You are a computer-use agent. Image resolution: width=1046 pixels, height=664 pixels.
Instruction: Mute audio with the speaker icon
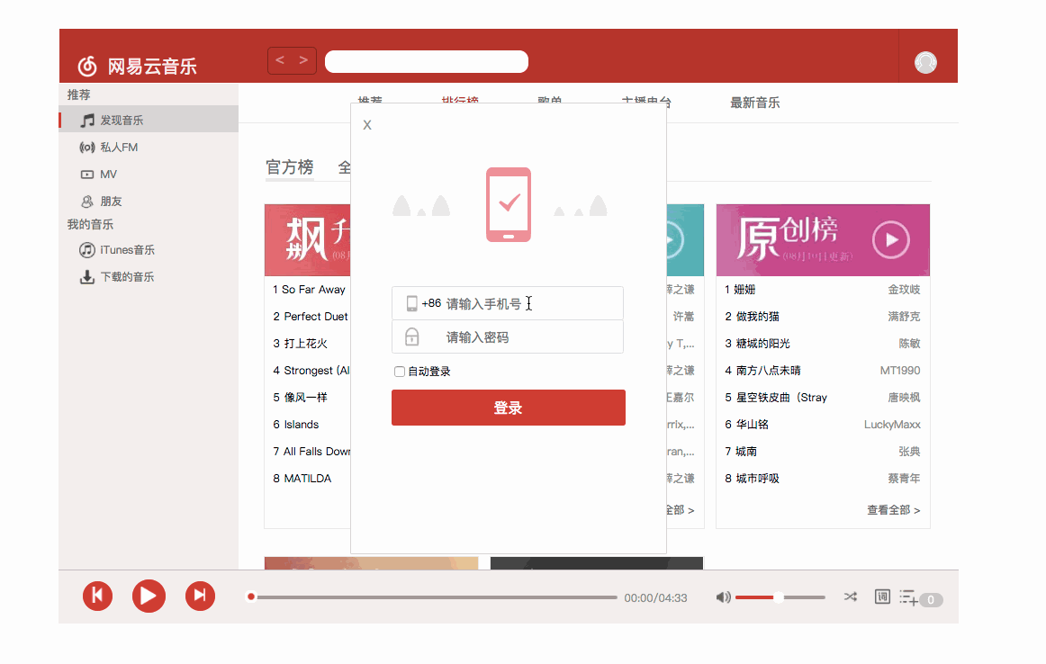tap(723, 597)
